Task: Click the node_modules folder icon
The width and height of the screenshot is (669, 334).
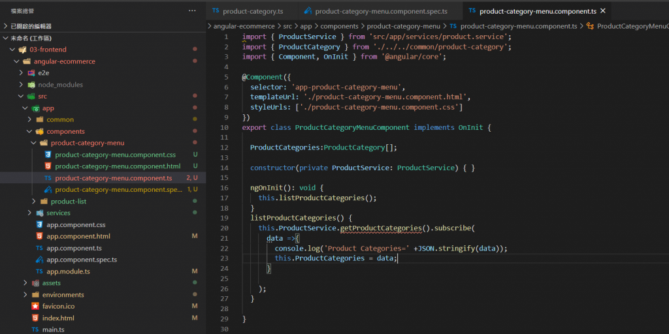Action: (31, 85)
